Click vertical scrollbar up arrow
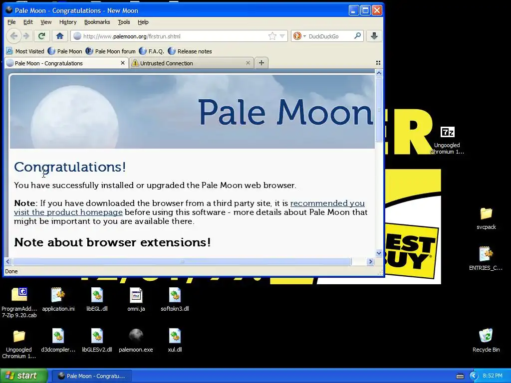 [379, 73]
